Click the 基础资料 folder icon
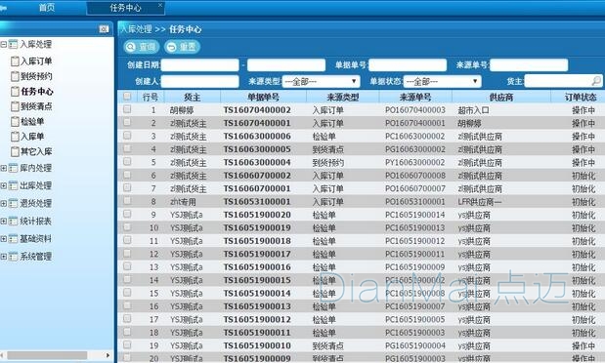This screenshot has height=363, width=605. pos(13,239)
